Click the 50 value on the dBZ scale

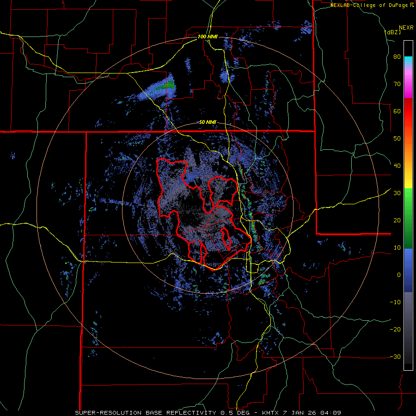pyautogui.click(x=397, y=139)
